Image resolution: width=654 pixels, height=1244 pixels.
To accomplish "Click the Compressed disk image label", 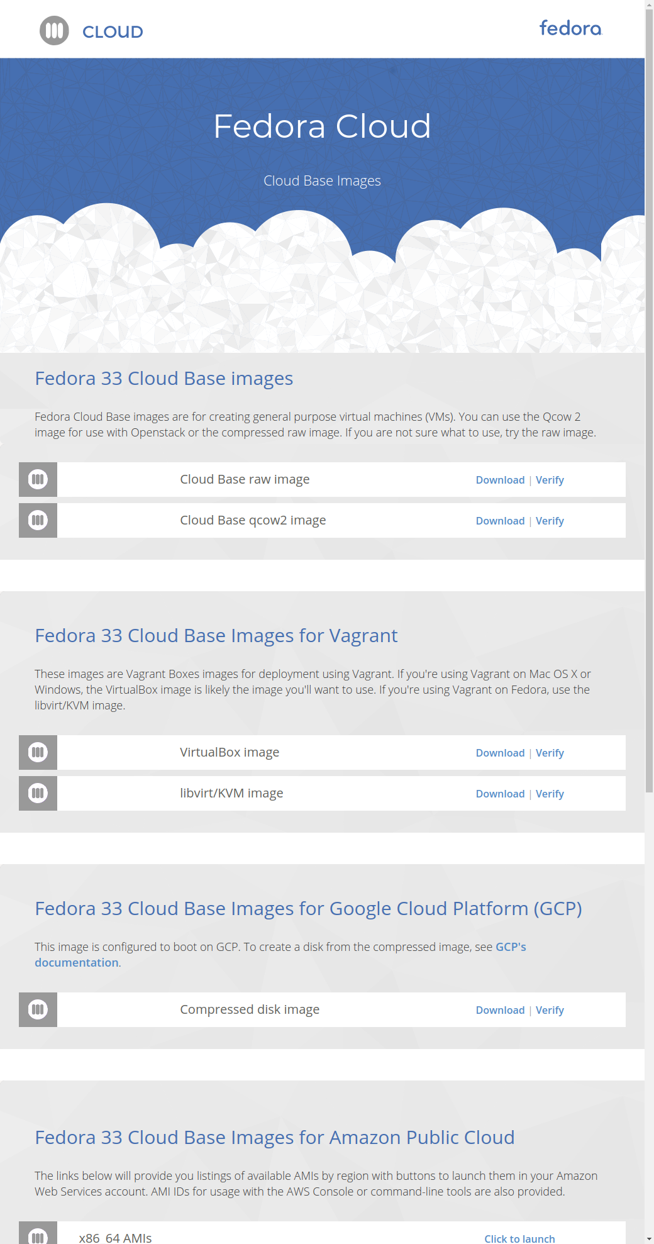I will [250, 1009].
